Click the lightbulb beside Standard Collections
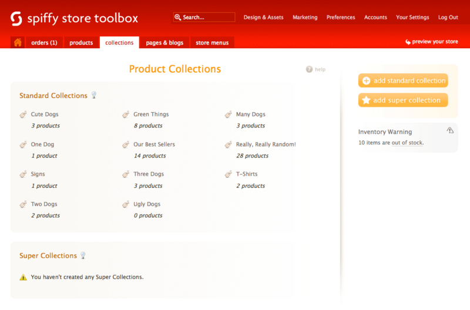The image size is (470, 310). pyautogui.click(x=93, y=95)
